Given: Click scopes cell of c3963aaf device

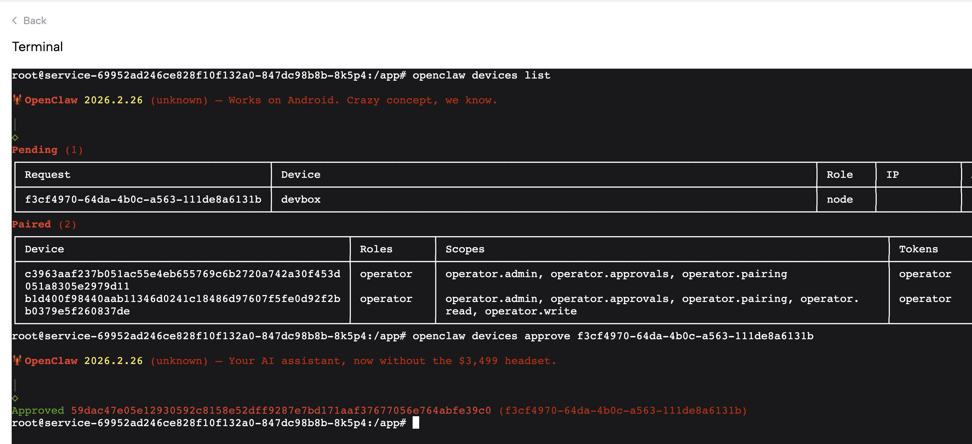Looking at the screenshot, I should [x=616, y=274].
